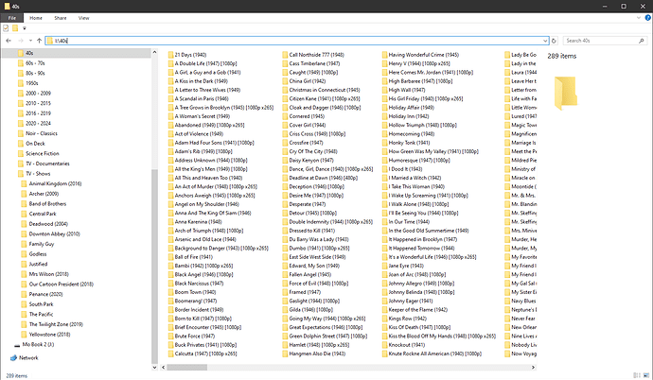Click the Forward navigation arrow
The width and height of the screenshot is (653, 380).
21,41
